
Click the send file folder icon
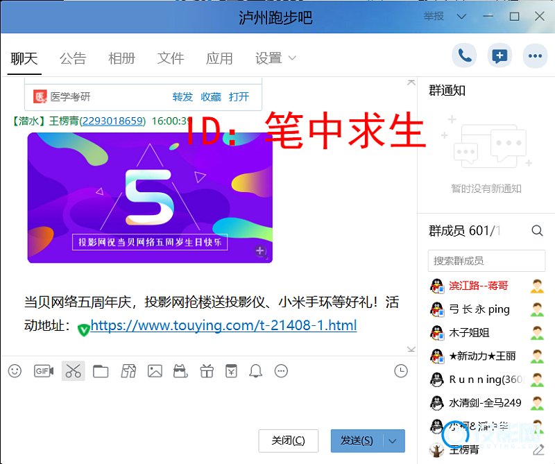click(101, 371)
